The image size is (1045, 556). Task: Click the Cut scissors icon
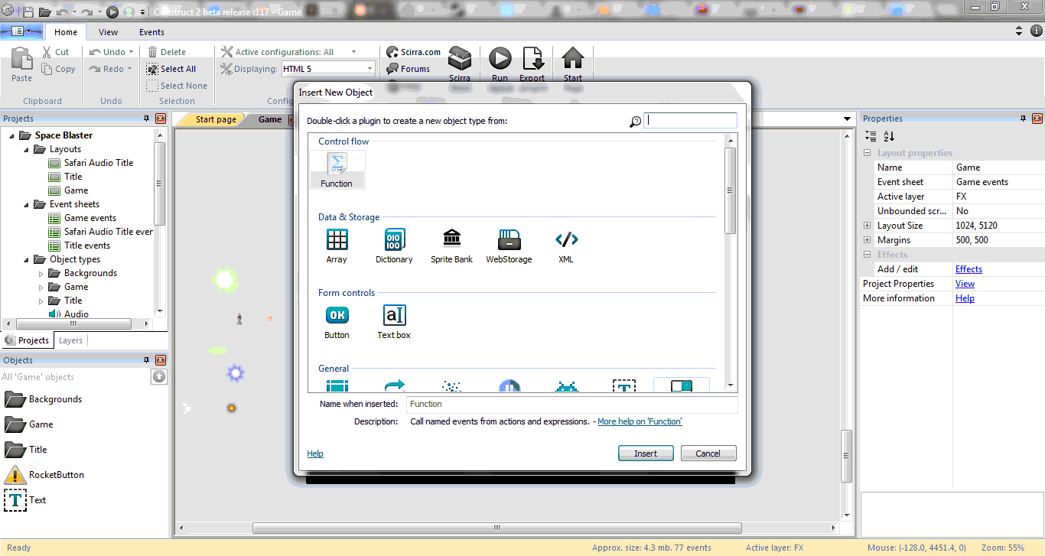point(47,52)
